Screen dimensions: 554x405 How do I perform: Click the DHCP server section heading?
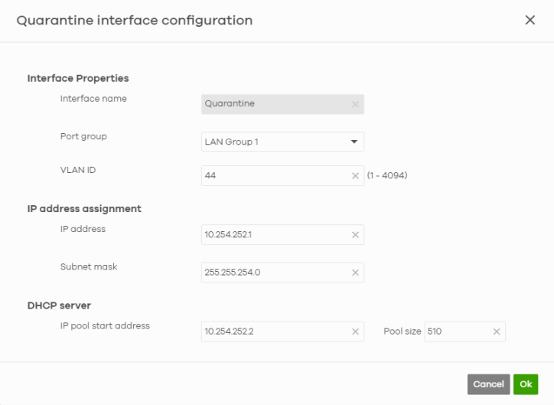click(60, 305)
